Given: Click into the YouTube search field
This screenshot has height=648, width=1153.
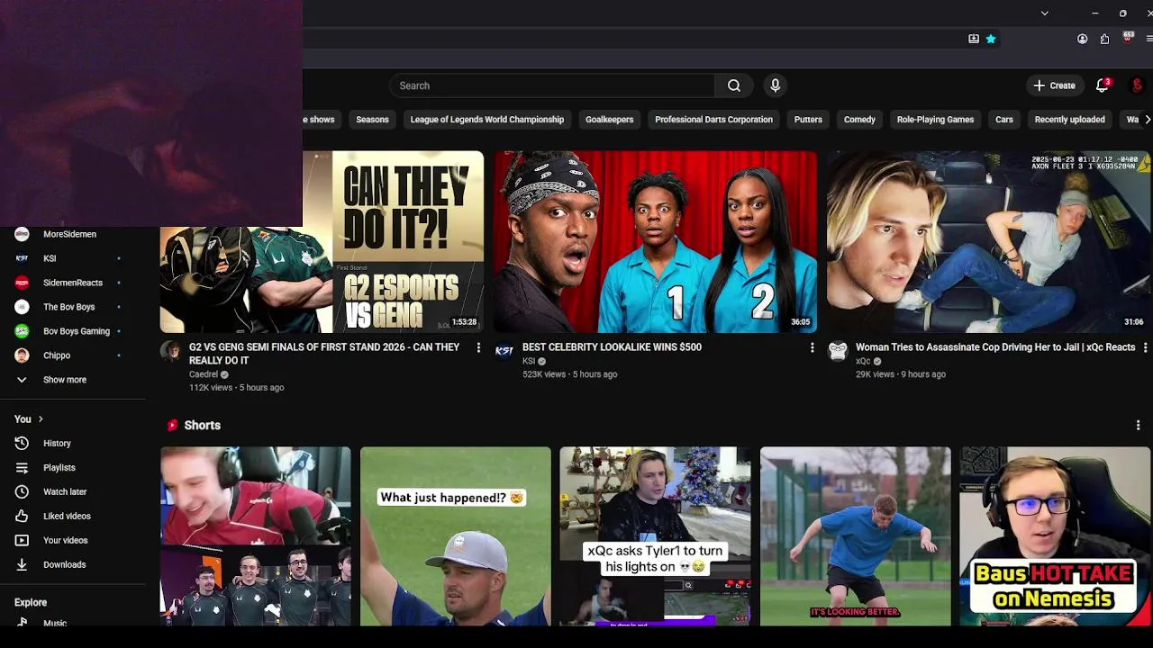Looking at the screenshot, I should tap(552, 85).
